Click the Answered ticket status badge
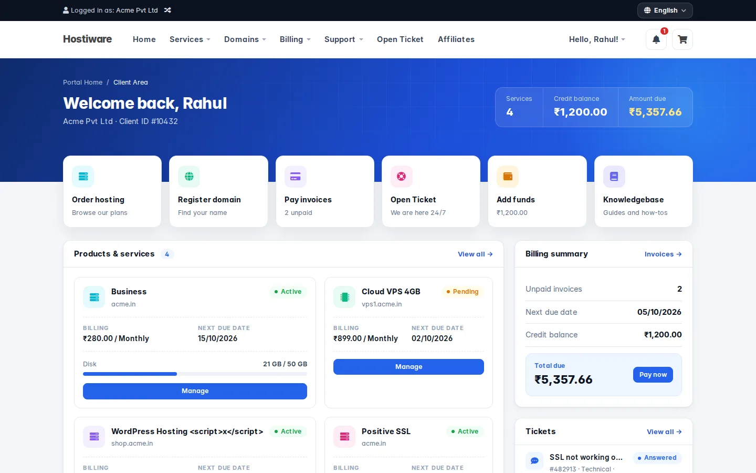Viewport: 756px width, 473px height. 657,458
